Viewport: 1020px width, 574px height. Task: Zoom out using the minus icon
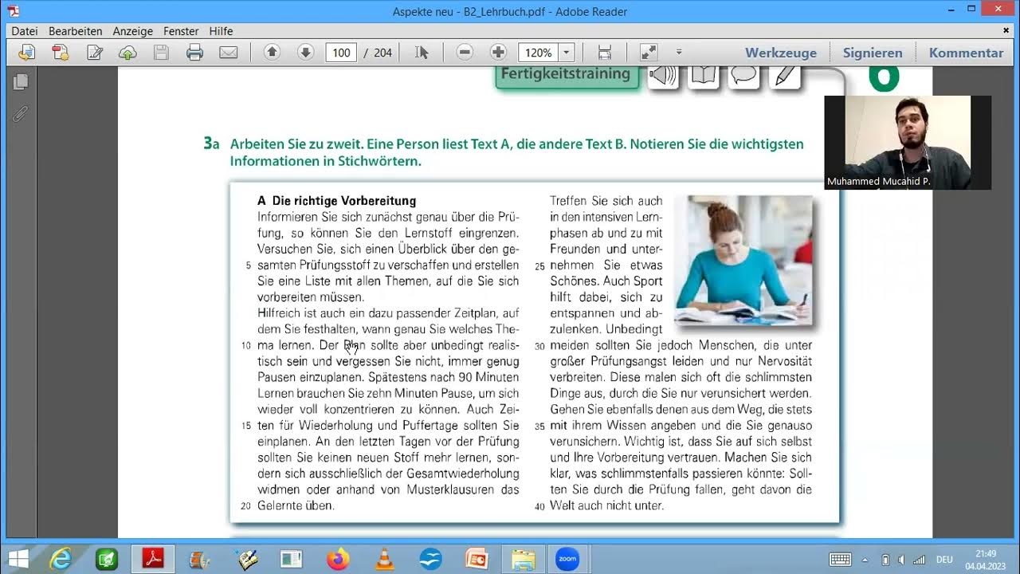click(x=465, y=53)
